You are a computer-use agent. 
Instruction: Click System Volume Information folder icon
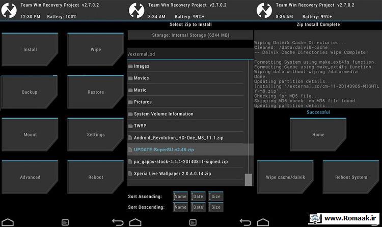point(130,114)
